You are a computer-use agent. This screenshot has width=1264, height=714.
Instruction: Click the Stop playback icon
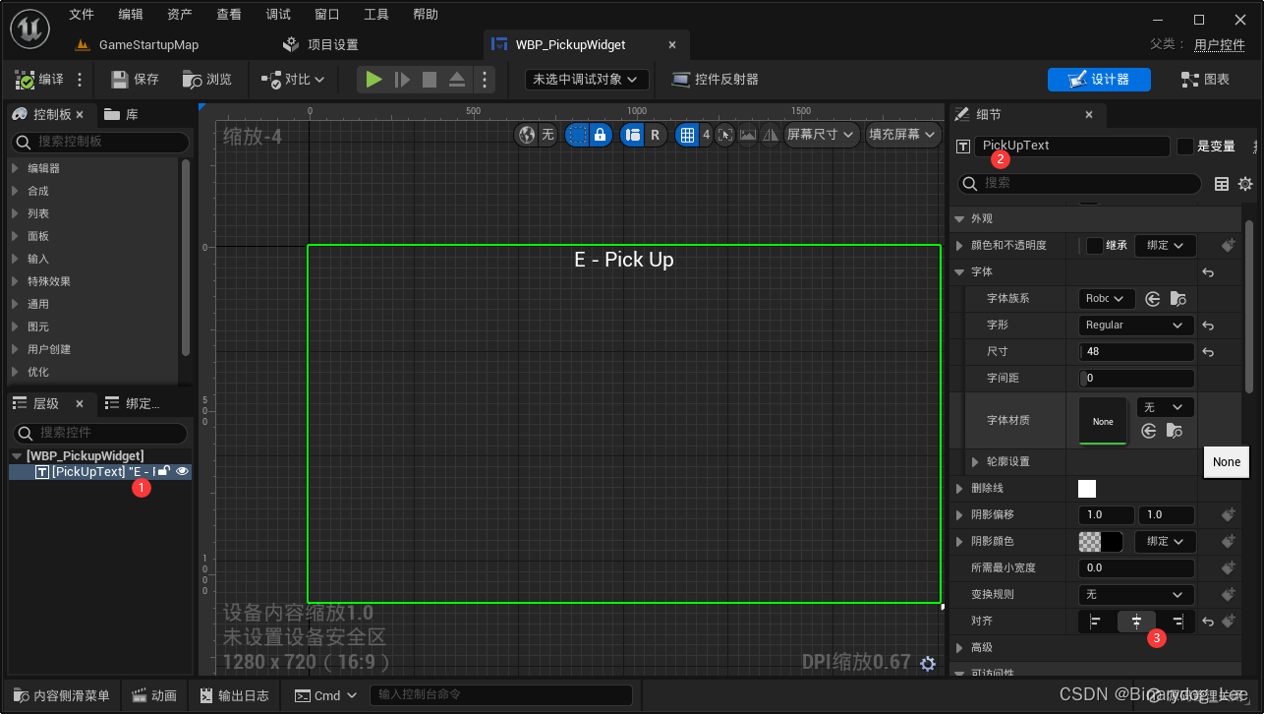point(430,80)
